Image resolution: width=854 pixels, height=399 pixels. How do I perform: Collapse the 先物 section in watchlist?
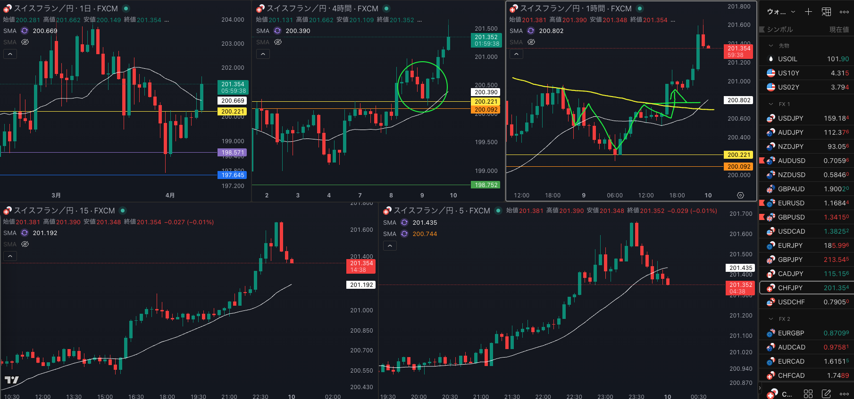[x=771, y=46]
